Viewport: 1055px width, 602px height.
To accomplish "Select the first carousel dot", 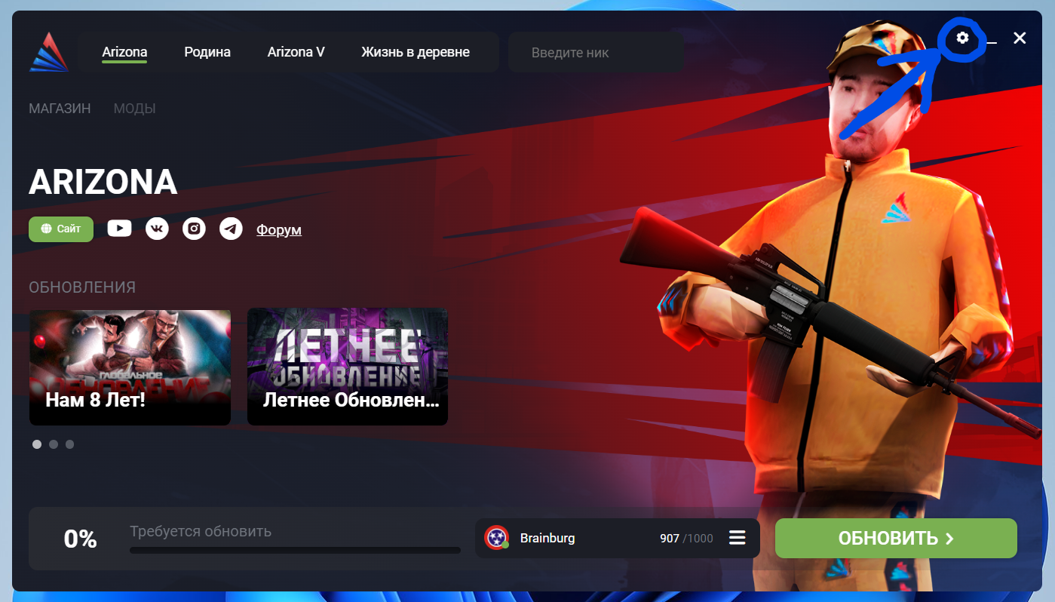I will tap(37, 444).
